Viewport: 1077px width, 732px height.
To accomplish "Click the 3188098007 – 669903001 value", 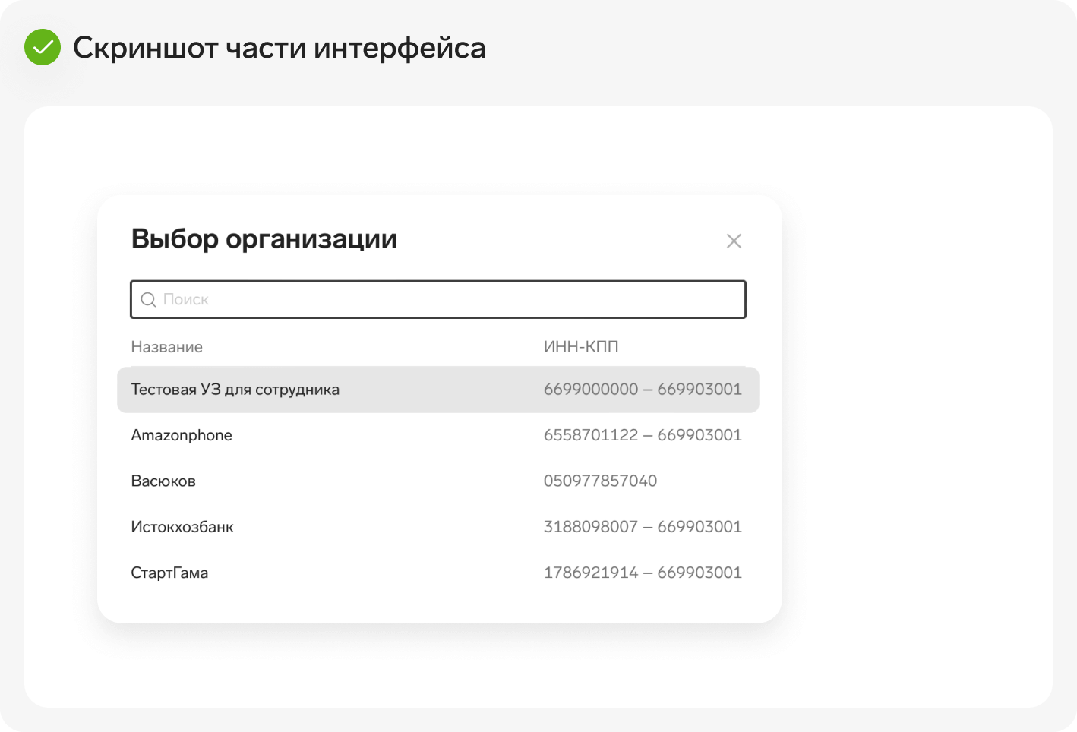I will tap(643, 527).
